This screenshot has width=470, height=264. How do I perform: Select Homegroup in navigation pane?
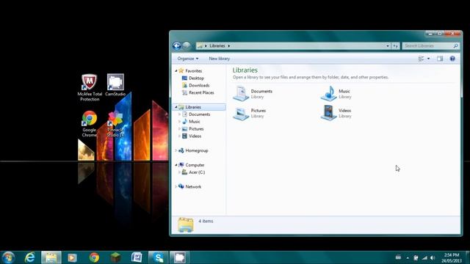pyautogui.click(x=197, y=150)
